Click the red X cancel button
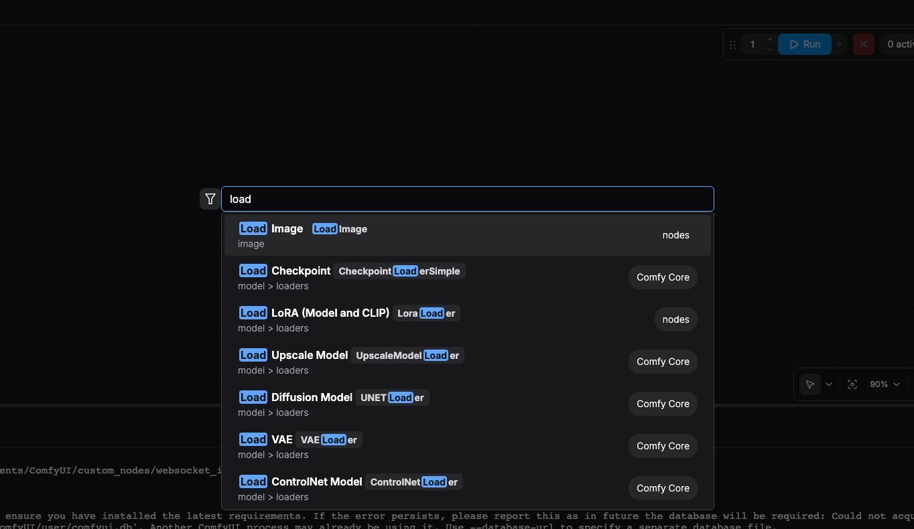Image resolution: width=914 pixels, height=529 pixels. coord(863,44)
